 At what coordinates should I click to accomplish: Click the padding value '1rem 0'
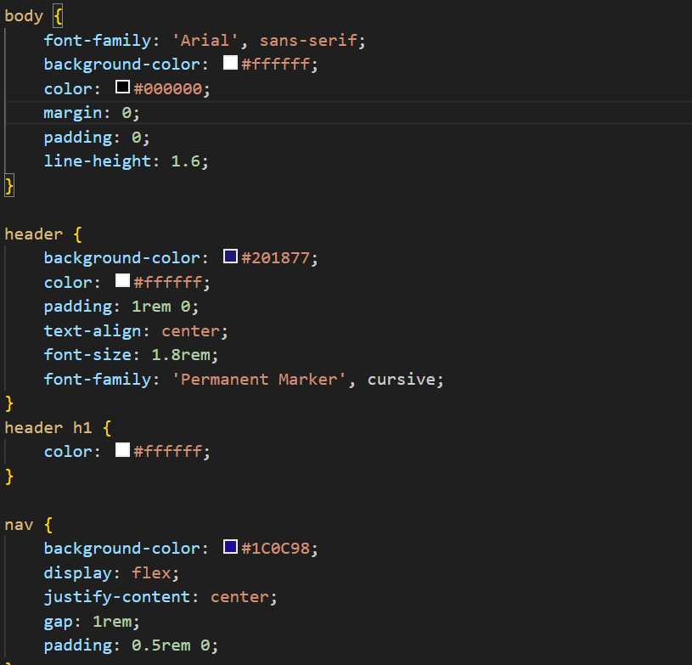click(x=161, y=307)
